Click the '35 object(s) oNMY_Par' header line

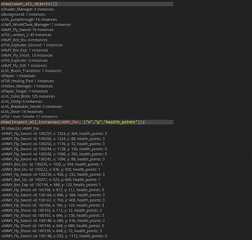coord(20,128)
